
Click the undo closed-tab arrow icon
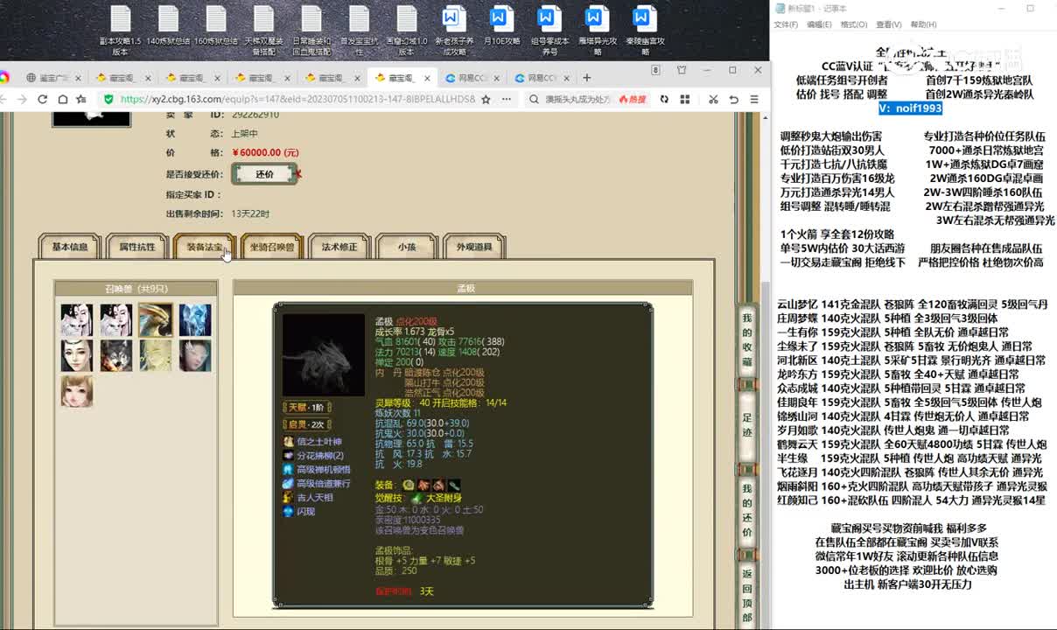pos(734,99)
